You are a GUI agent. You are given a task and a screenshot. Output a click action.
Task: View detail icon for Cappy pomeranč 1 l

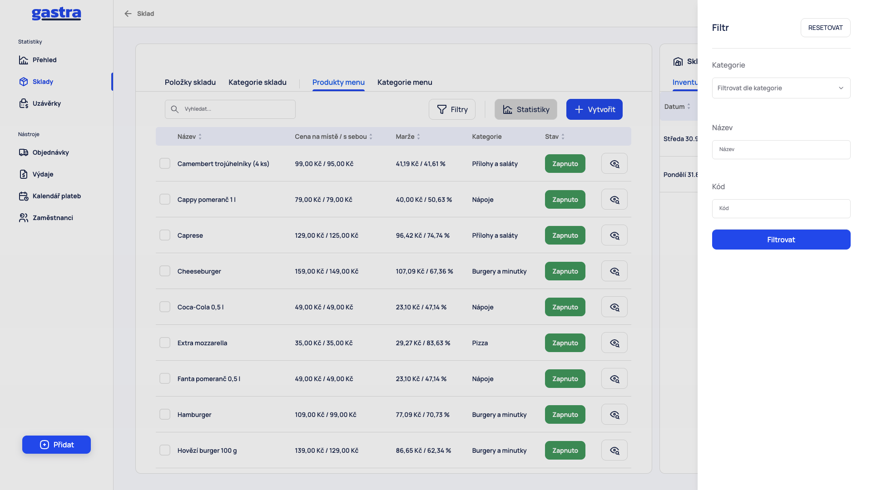614,200
